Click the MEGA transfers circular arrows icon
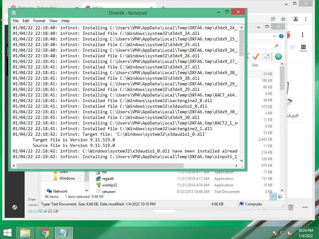The height and width of the screenshot is (239, 319). 14,207
